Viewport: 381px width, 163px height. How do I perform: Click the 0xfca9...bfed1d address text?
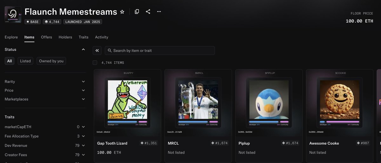point(103,132)
